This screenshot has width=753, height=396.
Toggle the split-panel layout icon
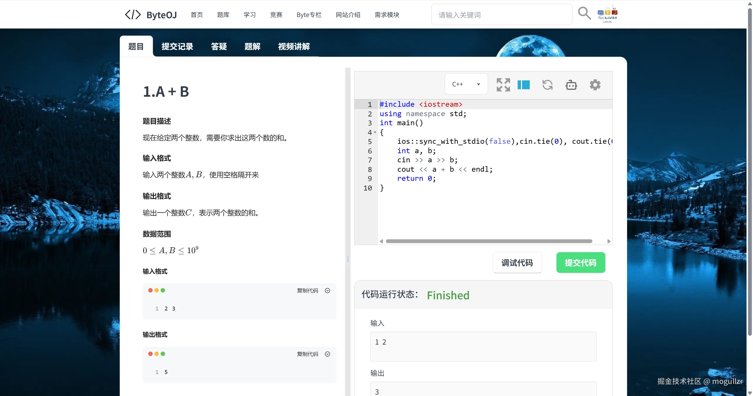524,85
